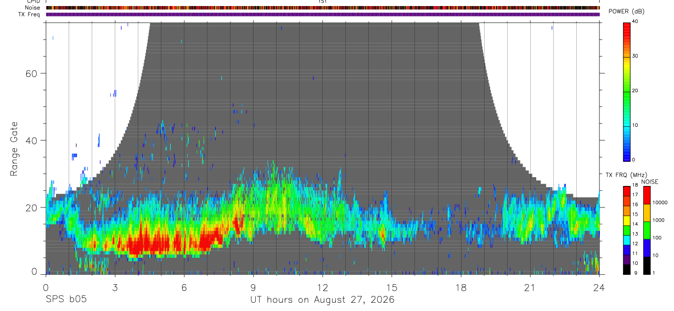Click the 6 UT hour axis label

coord(184,287)
